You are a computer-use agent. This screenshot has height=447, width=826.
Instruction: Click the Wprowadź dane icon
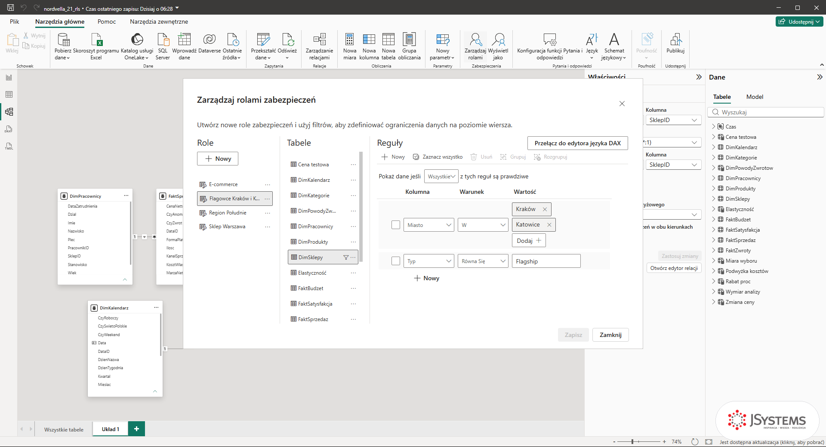click(x=184, y=46)
